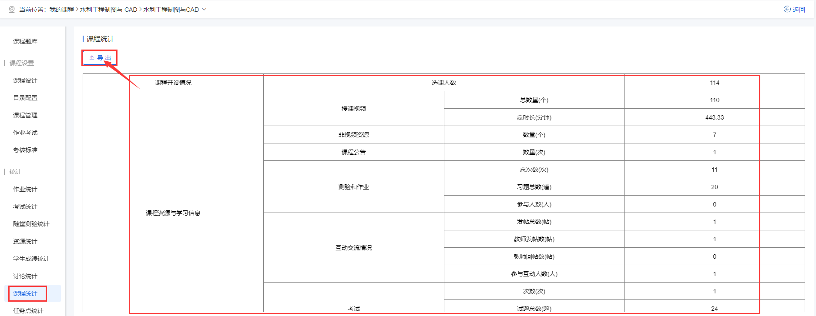
Task: Click the 课程统计 page heading
Action: pyautogui.click(x=100, y=39)
